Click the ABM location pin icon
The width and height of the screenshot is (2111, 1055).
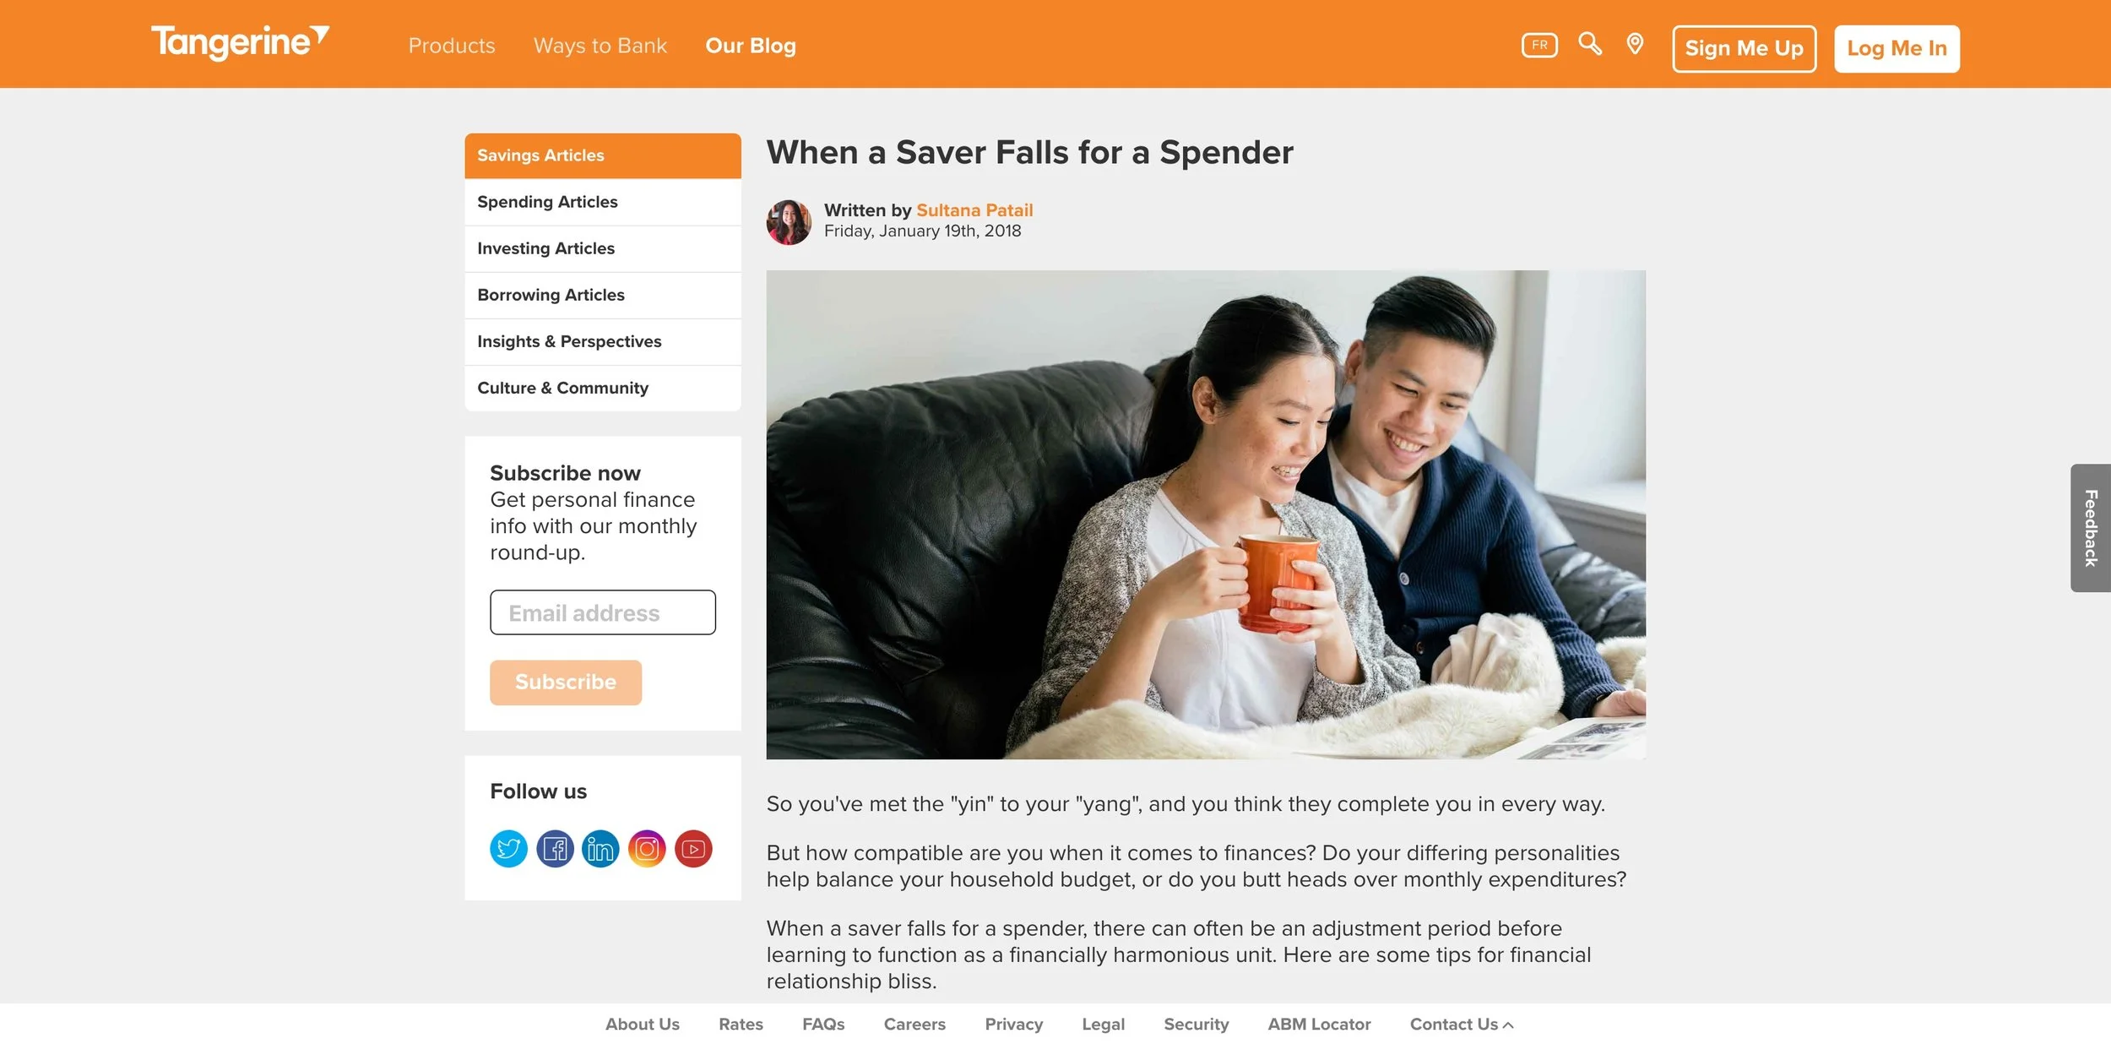tap(1635, 44)
